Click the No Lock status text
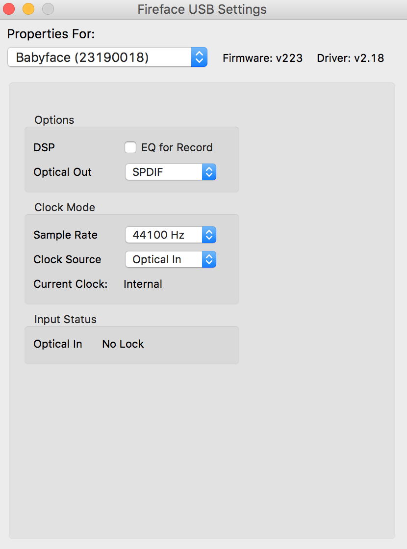Screen dimensions: 407x549 pyautogui.click(x=123, y=344)
